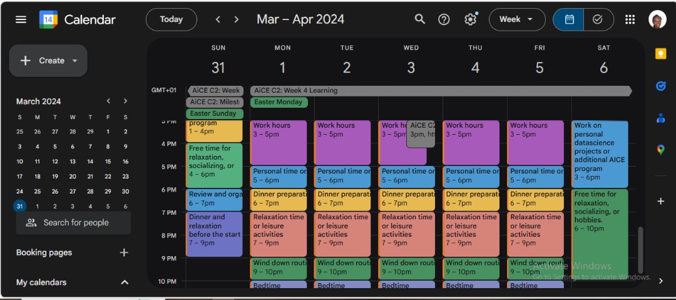Click the Search for people field
676x300 pixels.
pos(75,223)
